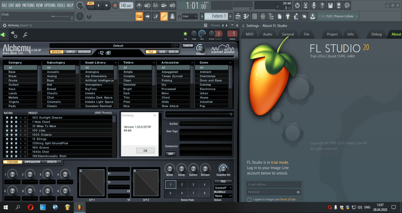Select the BROWSE view mode in Alchemy
The height and width of the screenshot is (213, 402).
pos(57,52)
